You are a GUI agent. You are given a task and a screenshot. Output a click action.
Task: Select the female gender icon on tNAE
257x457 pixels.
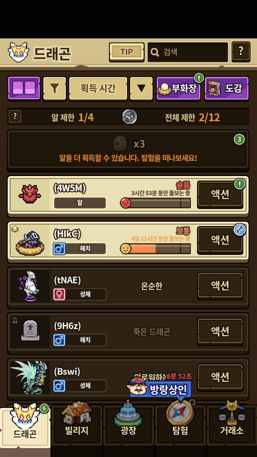pos(59,294)
